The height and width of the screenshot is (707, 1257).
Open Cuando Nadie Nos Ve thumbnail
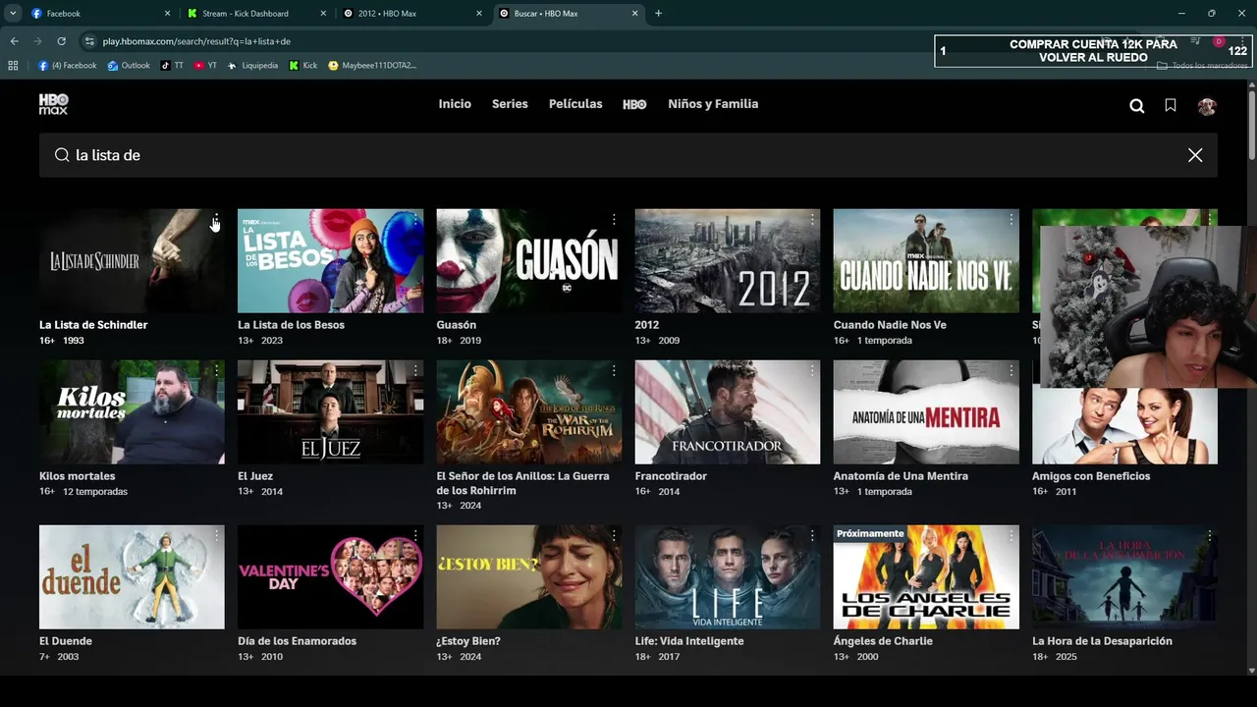click(x=926, y=260)
